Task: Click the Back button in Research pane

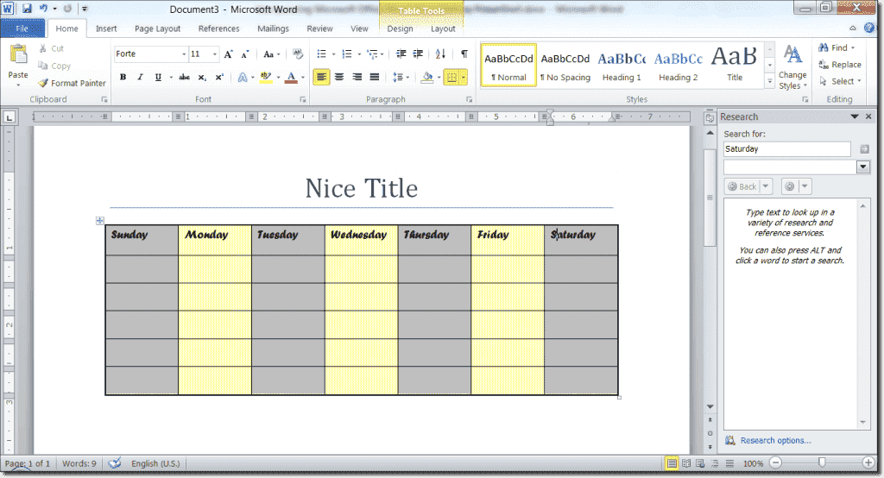Action: [742, 186]
